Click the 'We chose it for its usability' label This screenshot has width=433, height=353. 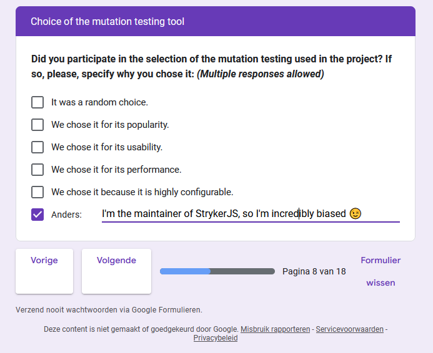tap(107, 147)
